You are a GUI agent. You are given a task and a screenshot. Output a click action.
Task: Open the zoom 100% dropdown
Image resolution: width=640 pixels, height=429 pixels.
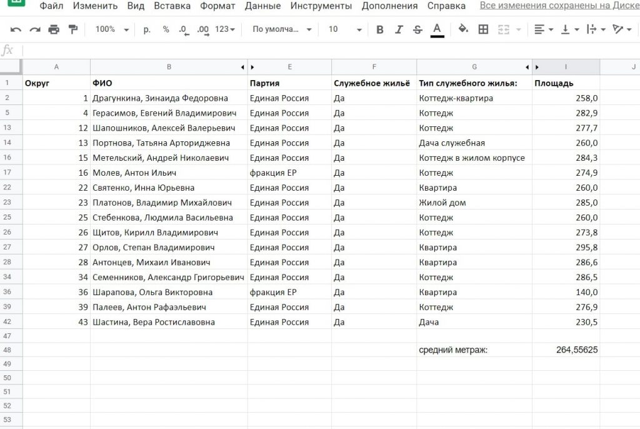pos(112,29)
